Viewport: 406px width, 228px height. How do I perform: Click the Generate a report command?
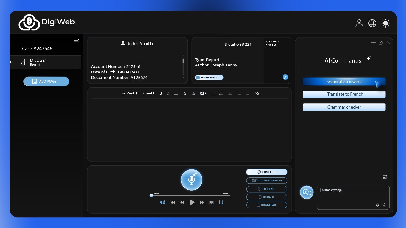coord(344,82)
